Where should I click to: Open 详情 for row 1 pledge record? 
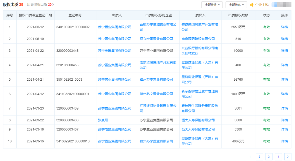coord(284,27)
